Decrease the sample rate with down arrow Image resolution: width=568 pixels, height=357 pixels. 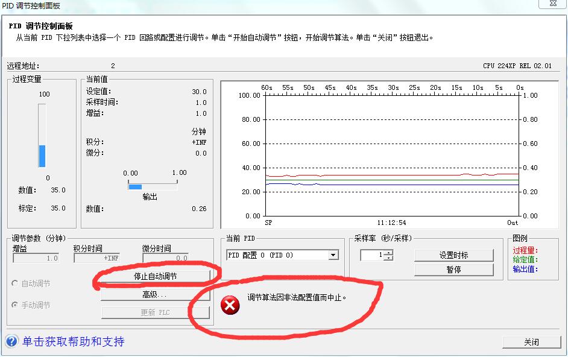388,257
